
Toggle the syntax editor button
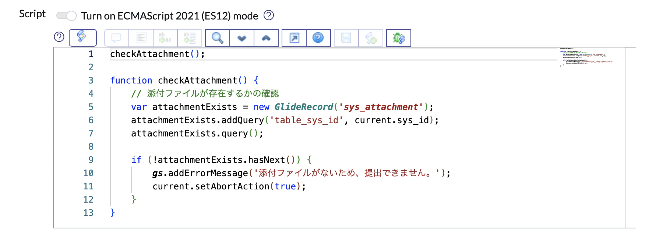83,38
